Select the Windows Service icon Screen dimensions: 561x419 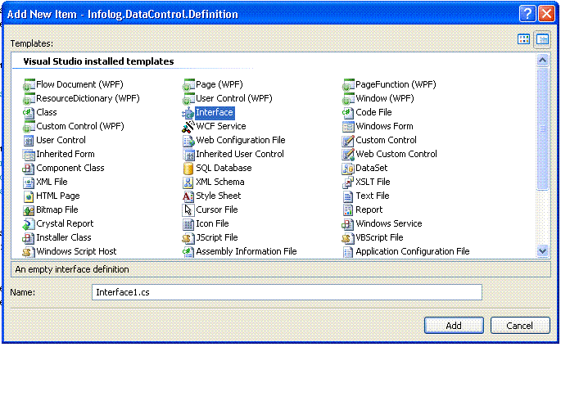coord(348,224)
